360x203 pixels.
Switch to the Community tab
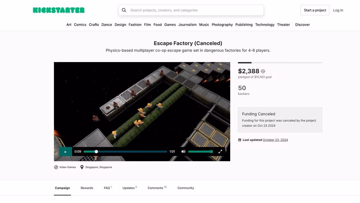tap(186, 188)
